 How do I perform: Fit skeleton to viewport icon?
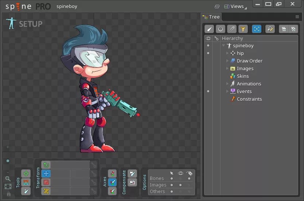point(8,186)
